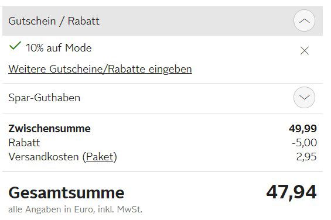
Task: Click the shipping cost value 2,95
Action: pos(306,157)
